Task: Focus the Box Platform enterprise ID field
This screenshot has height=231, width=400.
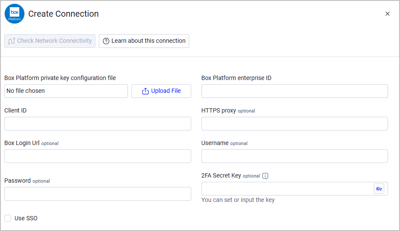Action: click(x=295, y=91)
